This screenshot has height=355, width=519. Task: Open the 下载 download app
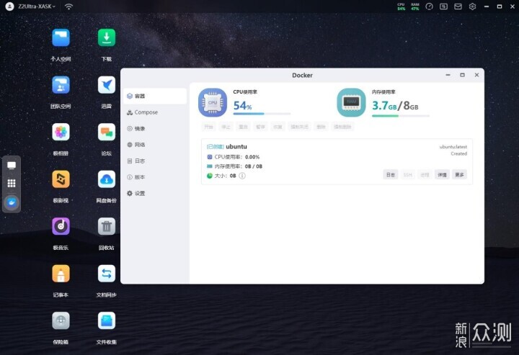107,37
